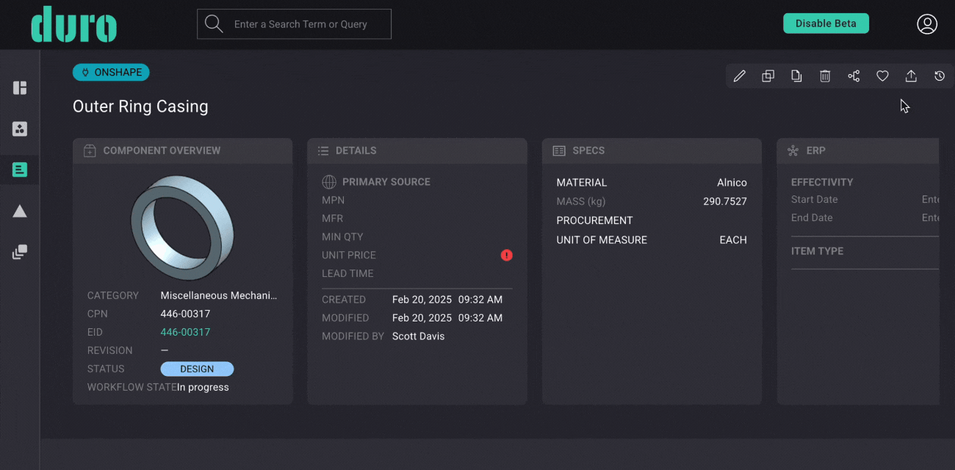Viewport: 955px width, 470px height.
Task: Click the Specs panel header icon
Action: (559, 151)
